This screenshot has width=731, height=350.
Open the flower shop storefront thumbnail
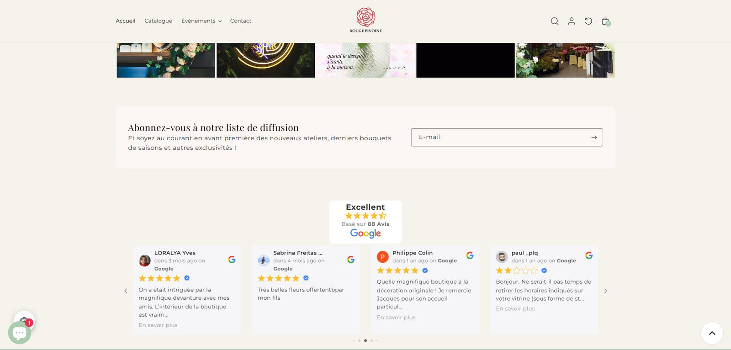(565, 60)
